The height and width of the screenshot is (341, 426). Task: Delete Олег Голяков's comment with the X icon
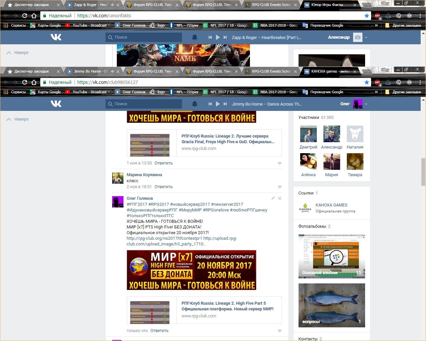[x=280, y=198]
